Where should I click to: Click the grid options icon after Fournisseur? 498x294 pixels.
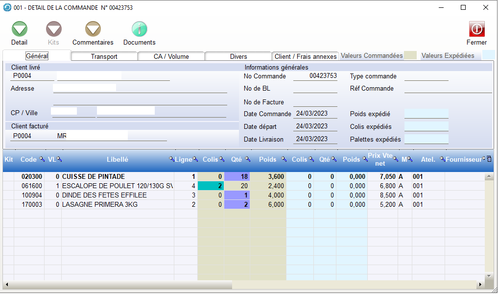489,159
